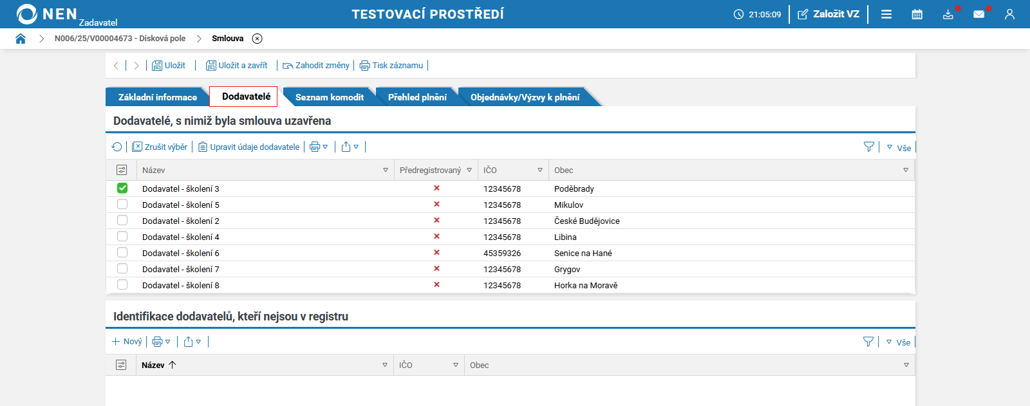Screen dimensions: 1030x406
Task: Click Zrušit výběr
Action: [160, 147]
